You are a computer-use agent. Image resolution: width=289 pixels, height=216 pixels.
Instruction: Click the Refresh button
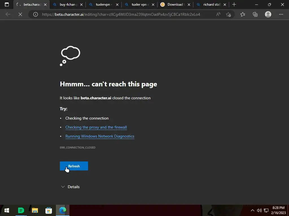[x=74, y=166]
